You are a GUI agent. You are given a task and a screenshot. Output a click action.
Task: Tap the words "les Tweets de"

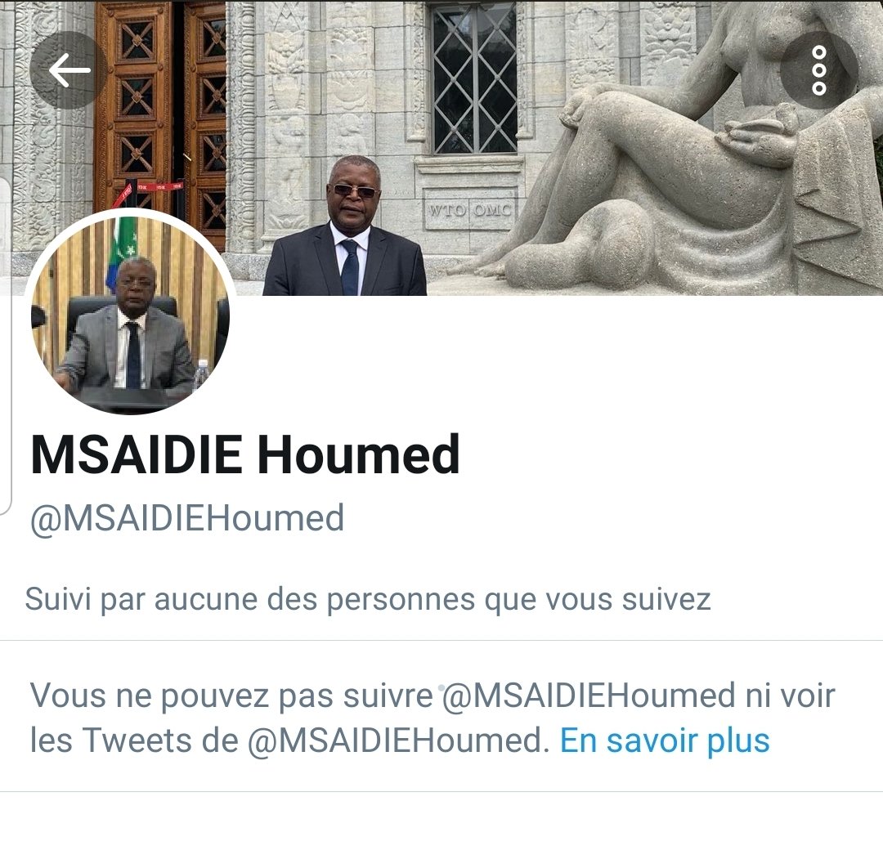tap(134, 740)
